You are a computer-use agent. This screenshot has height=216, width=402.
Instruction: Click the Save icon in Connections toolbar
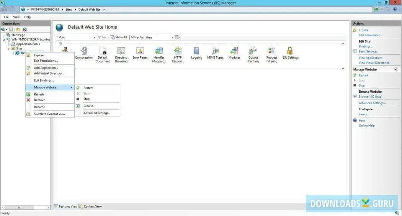pos(11,29)
